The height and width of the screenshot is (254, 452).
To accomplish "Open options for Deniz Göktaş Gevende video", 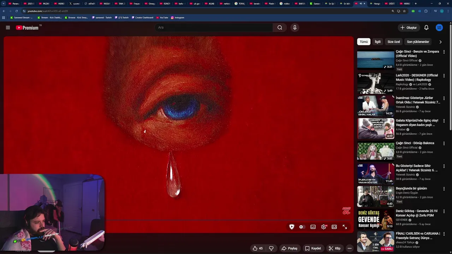I will (x=444, y=211).
